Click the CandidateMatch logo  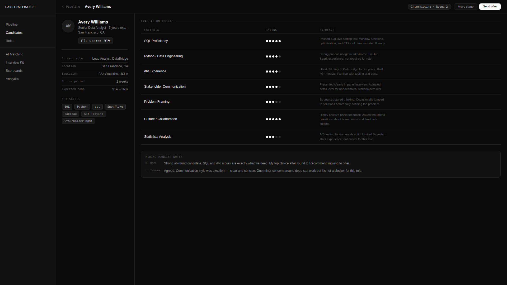pyautogui.click(x=20, y=7)
